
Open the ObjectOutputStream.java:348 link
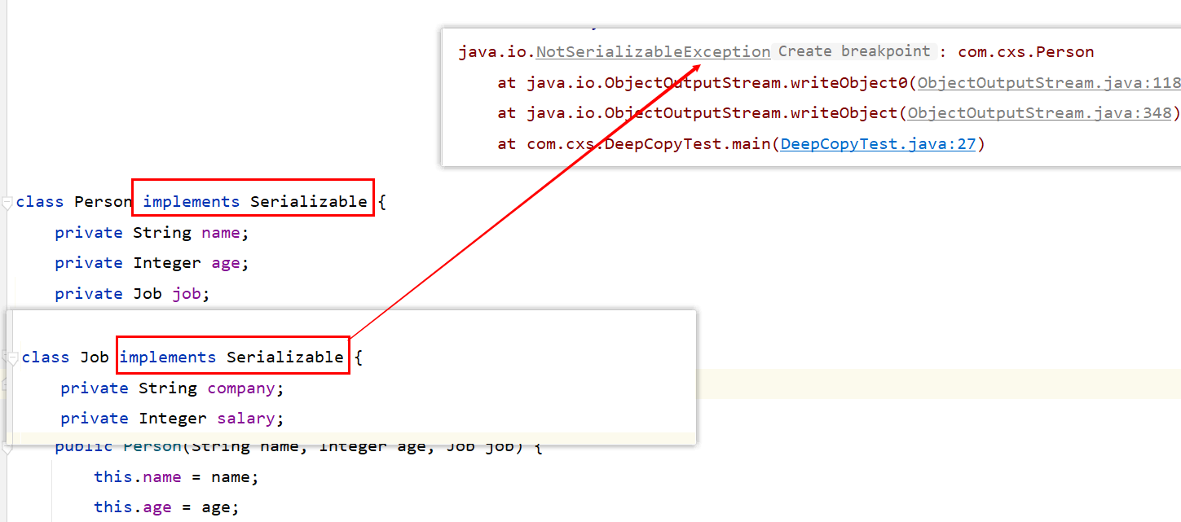point(1040,113)
